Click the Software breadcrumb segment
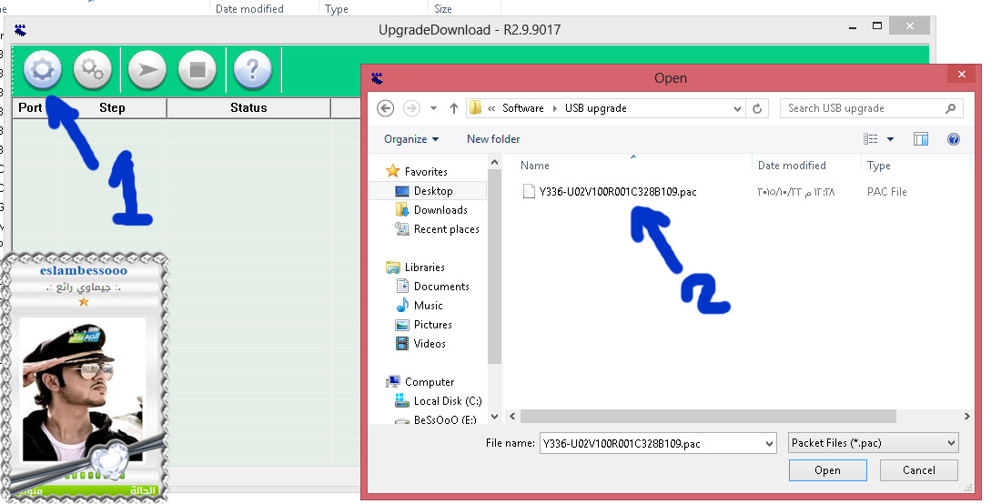Viewport: 991px width, 504px height. (522, 108)
